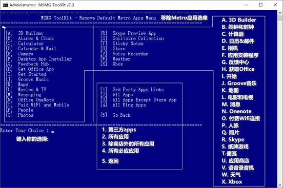Click '3. 除商店外的所有应用' line

(x=128, y=144)
